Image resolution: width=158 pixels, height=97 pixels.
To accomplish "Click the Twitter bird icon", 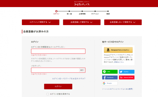I will tap(121, 72).
